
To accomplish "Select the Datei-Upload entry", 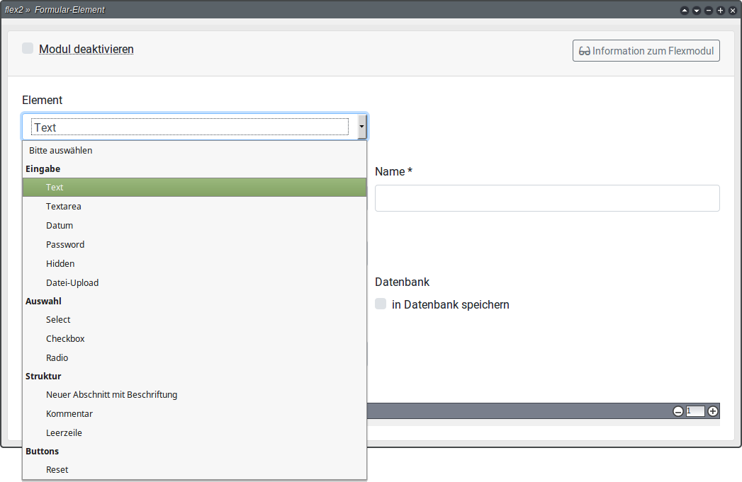I will 72,283.
